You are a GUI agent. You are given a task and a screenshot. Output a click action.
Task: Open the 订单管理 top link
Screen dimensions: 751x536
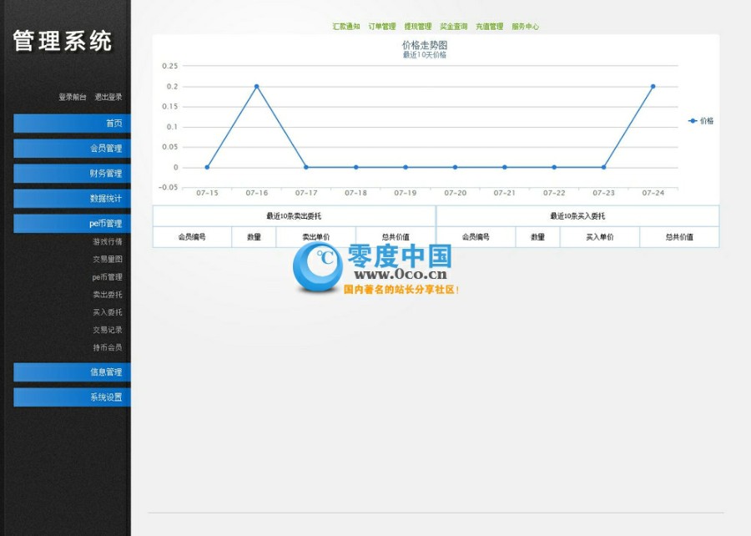382,27
